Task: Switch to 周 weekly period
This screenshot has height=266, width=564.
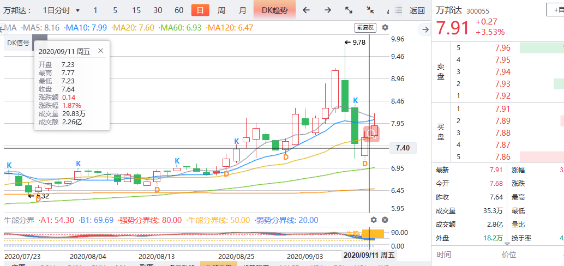Action: pyautogui.click(x=221, y=10)
